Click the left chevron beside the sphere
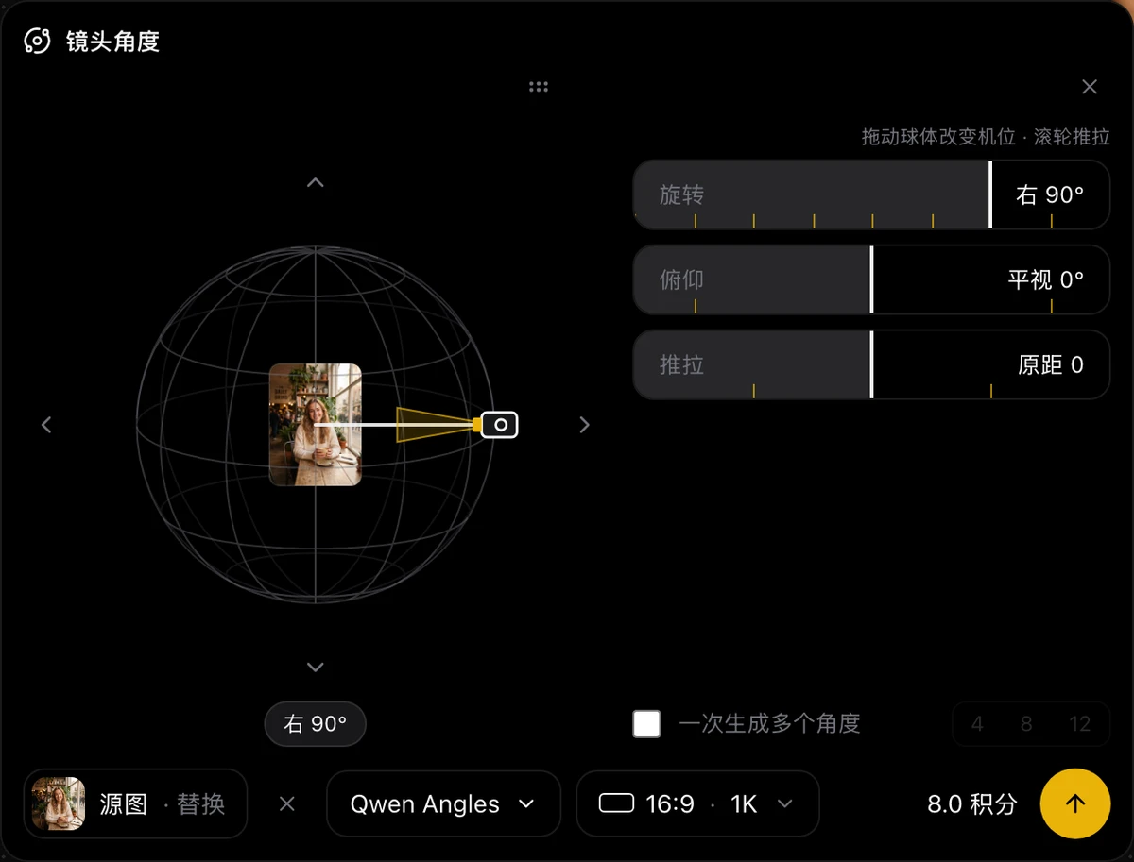This screenshot has width=1134, height=862. 46,425
